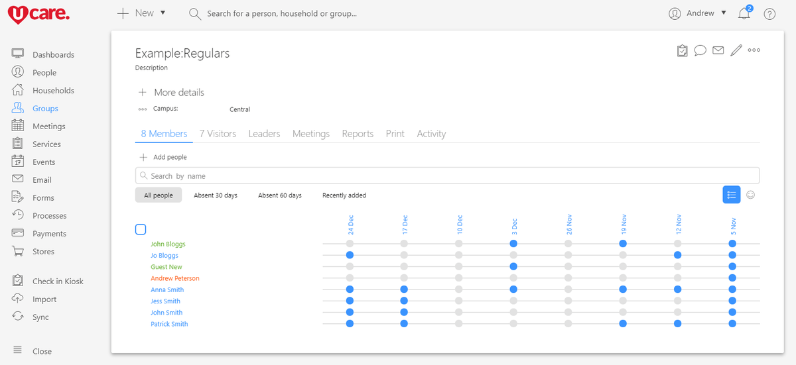The width and height of the screenshot is (796, 365).
Task: Toggle Jo Bloggs attendance for 24 Dec
Action: tap(350, 255)
